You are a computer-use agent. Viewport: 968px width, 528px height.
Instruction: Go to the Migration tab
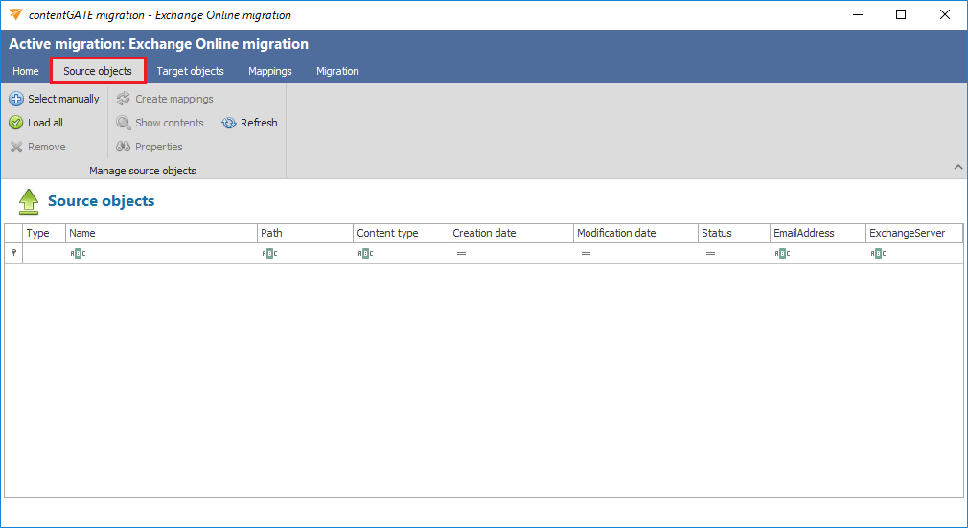click(337, 71)
